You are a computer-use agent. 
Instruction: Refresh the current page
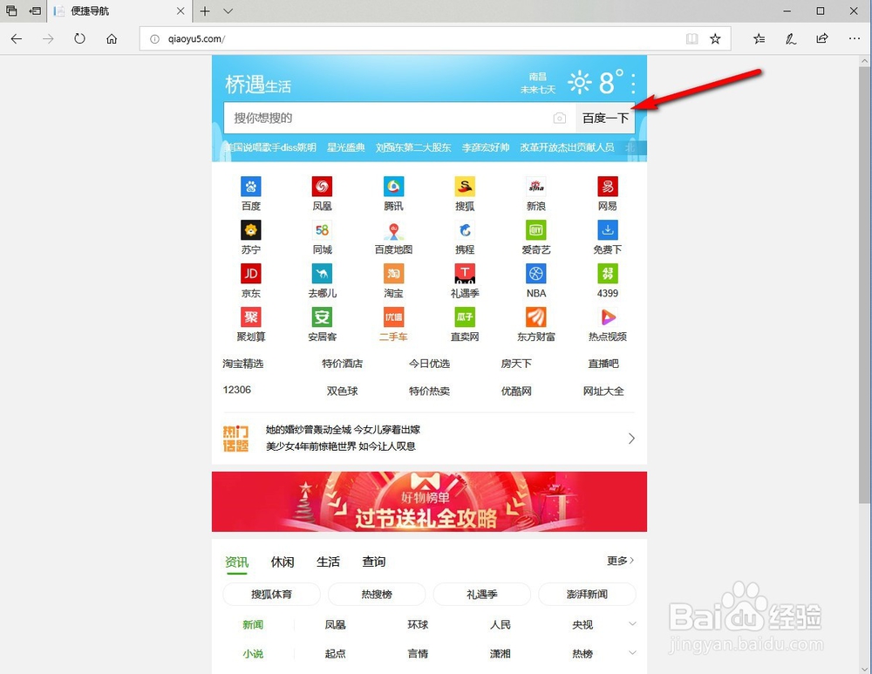[79, 38]
